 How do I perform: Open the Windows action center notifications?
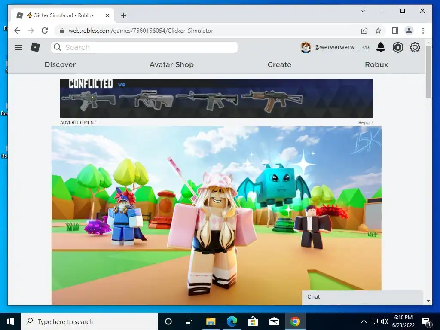coord(427,321)
